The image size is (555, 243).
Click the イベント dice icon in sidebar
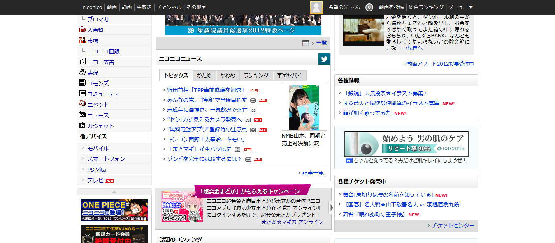(x=82, y=104)
